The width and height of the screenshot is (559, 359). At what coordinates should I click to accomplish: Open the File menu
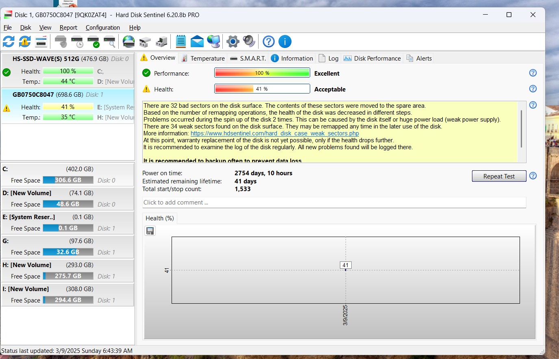[8, 28]
